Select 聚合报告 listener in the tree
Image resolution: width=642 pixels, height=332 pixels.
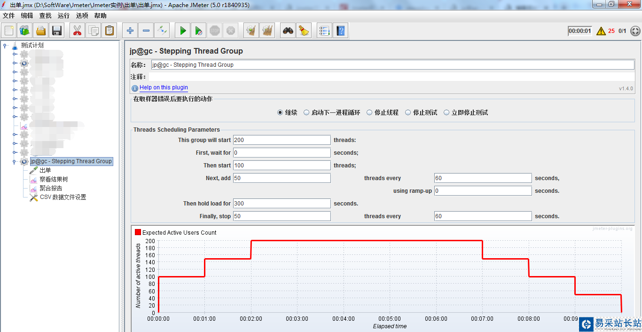[x=51, y=188]
